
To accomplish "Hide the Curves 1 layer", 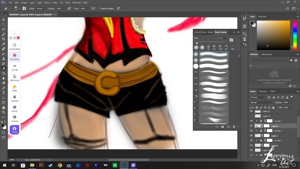I will pos(251,121).
